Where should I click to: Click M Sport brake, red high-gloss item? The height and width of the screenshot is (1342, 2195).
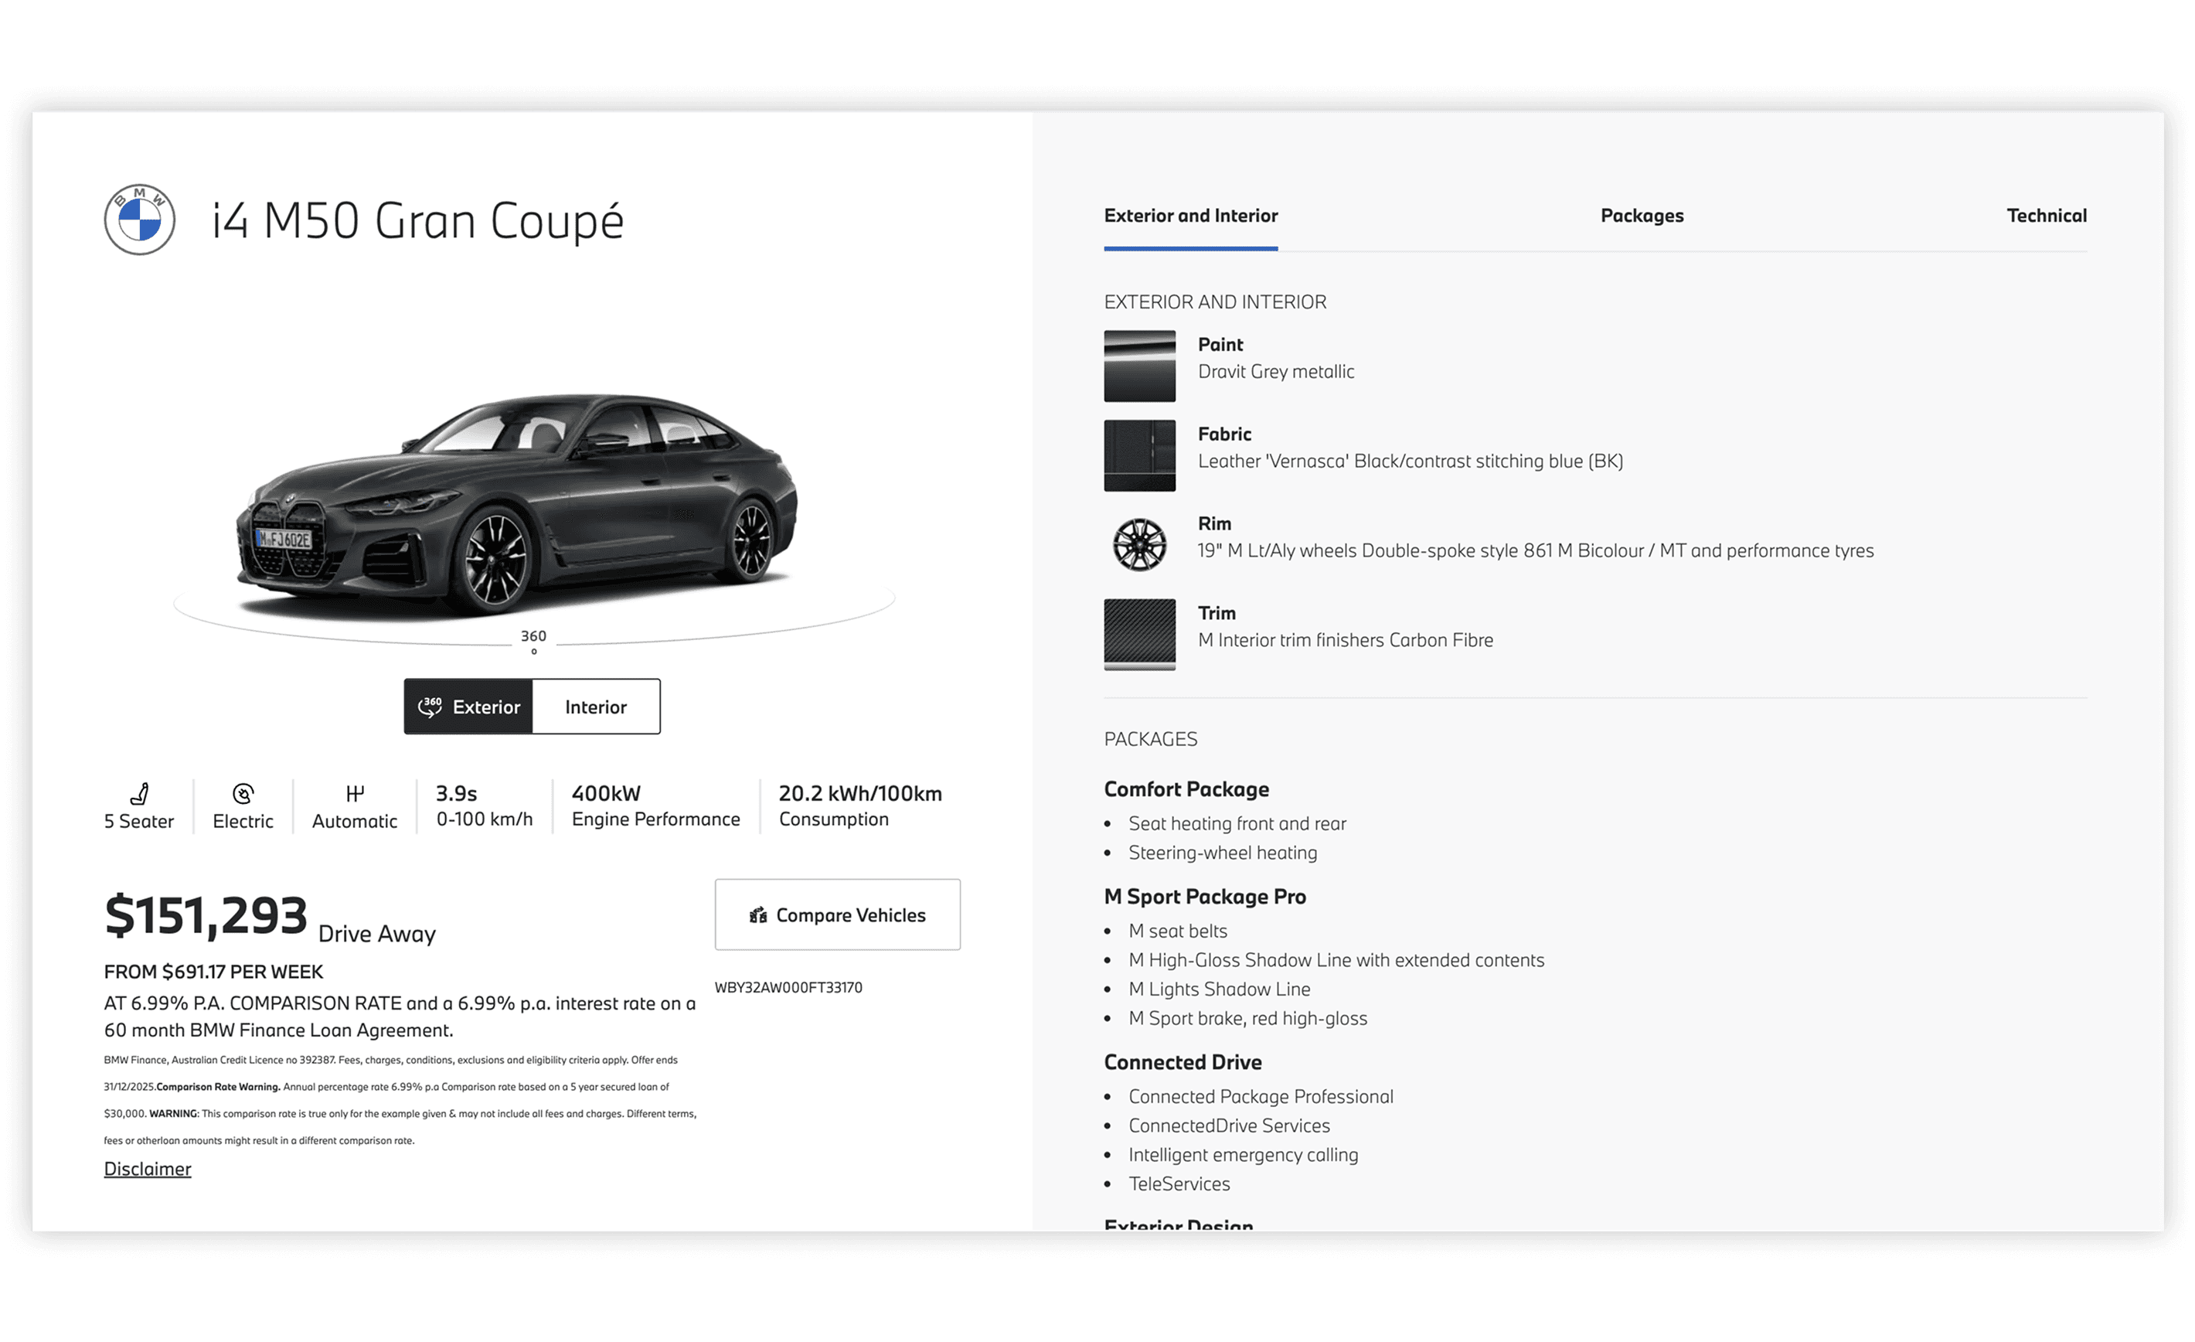pyautogui.click(x=1248, y=1019)
